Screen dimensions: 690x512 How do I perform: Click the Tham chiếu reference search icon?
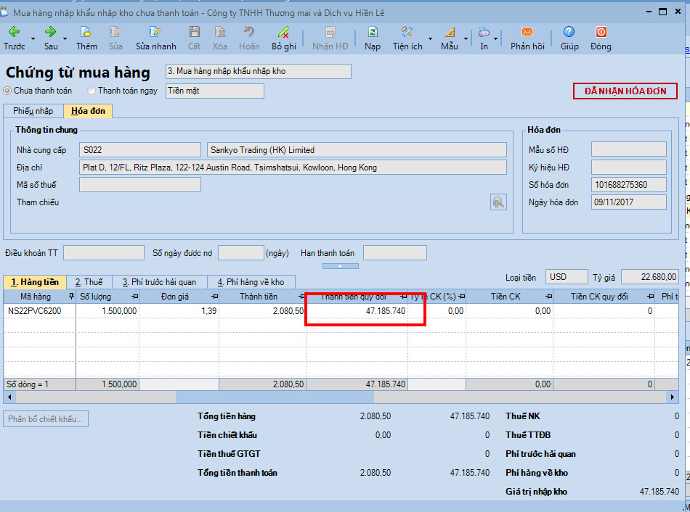(x=498, y=202)
